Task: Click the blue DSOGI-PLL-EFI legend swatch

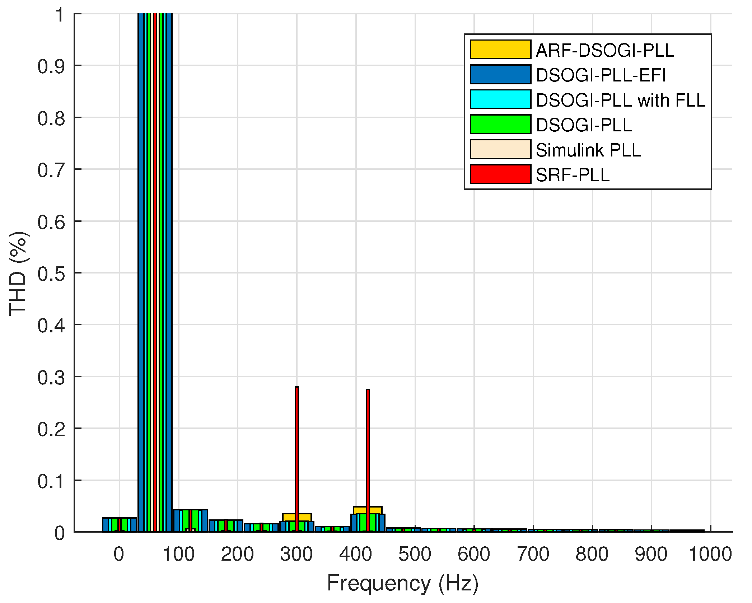Action: [500, 74]
